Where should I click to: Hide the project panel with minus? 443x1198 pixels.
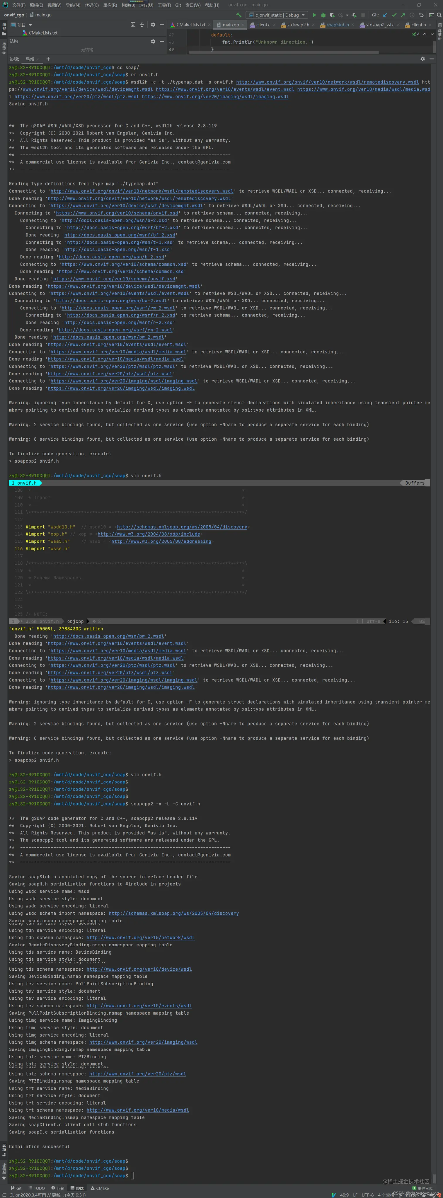162,25
